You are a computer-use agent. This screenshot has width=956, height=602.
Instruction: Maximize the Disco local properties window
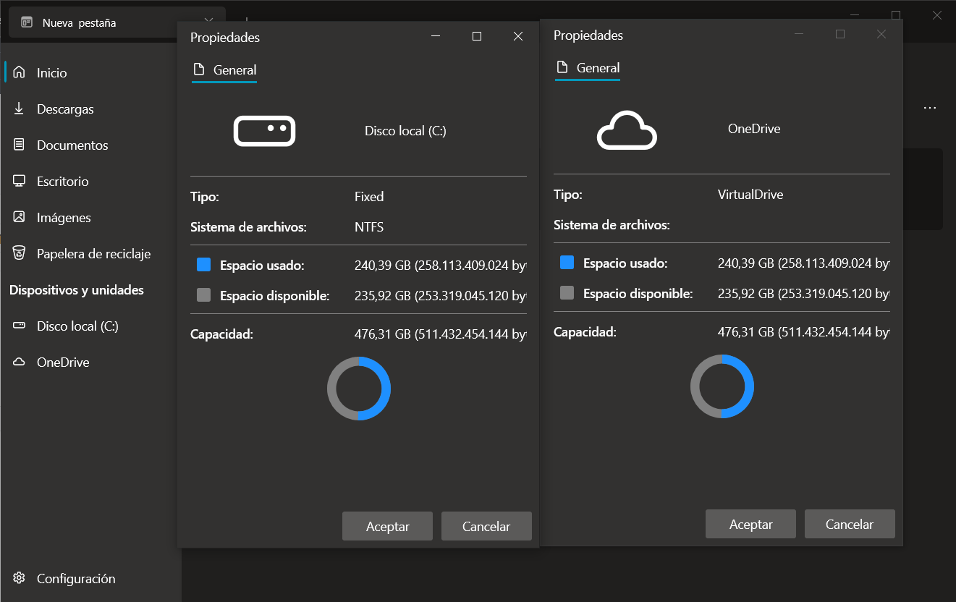coord(477,36)
